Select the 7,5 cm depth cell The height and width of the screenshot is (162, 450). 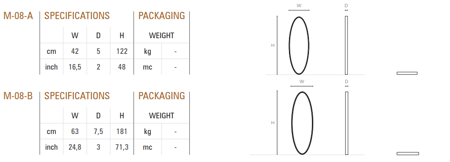tap(98, 131)
